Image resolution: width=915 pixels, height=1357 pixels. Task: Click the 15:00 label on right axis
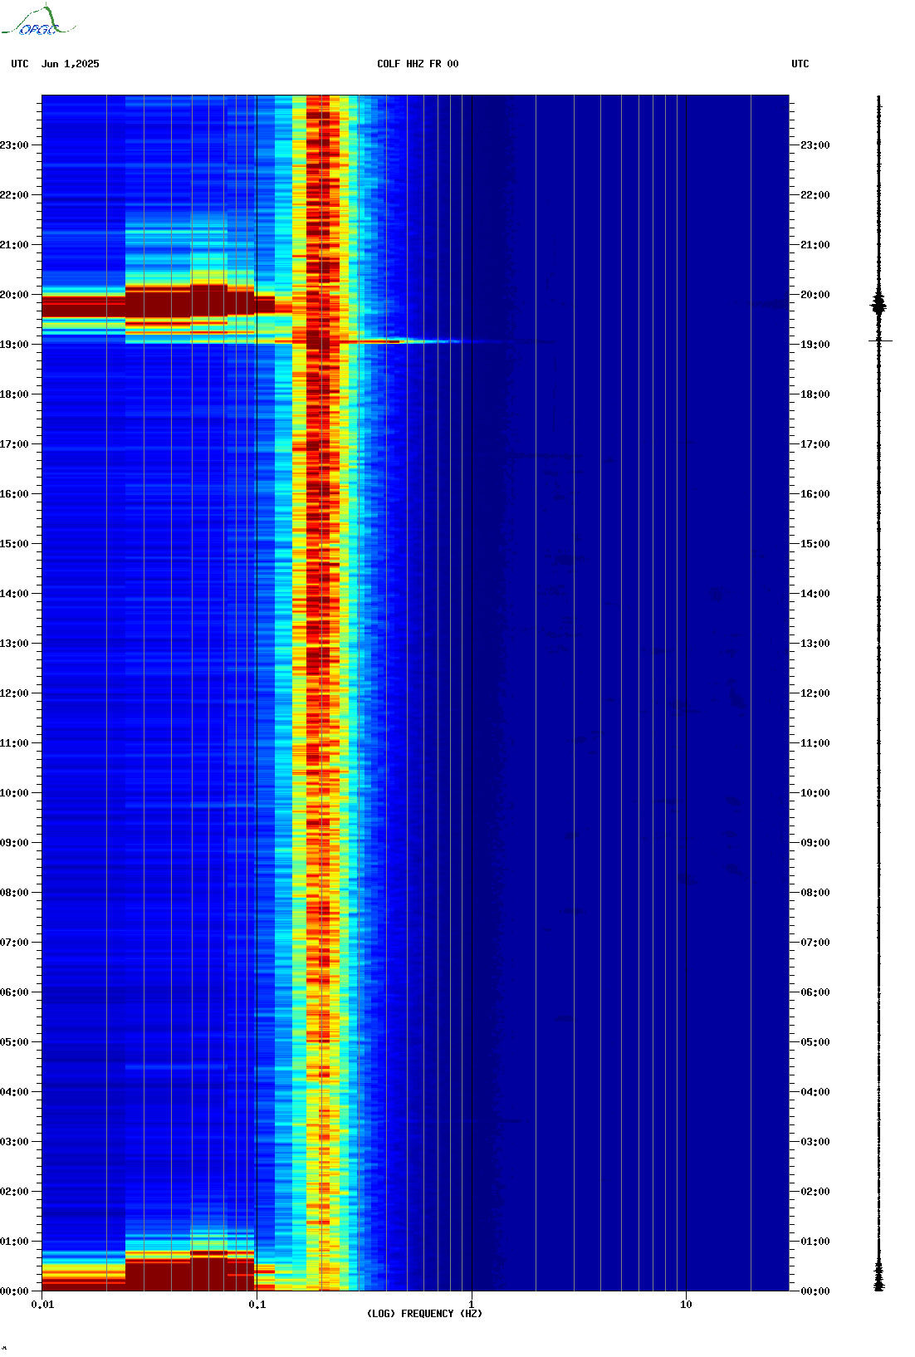coord(815,544)
